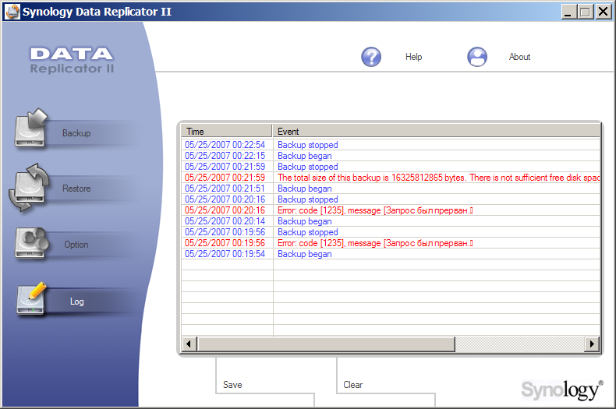This screenshot has width=616, height=409.
Task: Click the blue Help question mark icon
Action: pos(371,57)
